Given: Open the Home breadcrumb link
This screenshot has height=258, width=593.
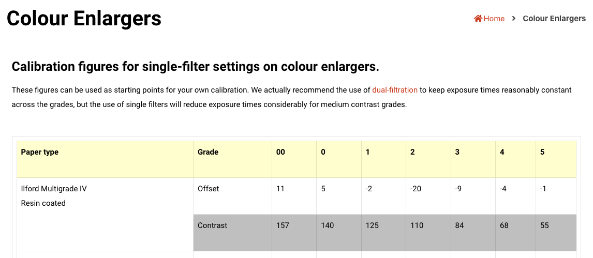Looking at the screenshot, I should [494, 19].
